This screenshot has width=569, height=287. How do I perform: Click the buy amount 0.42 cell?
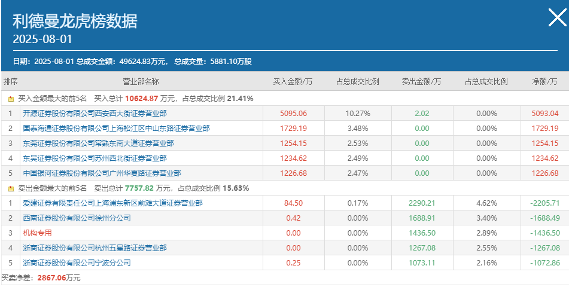pos(294,218)
